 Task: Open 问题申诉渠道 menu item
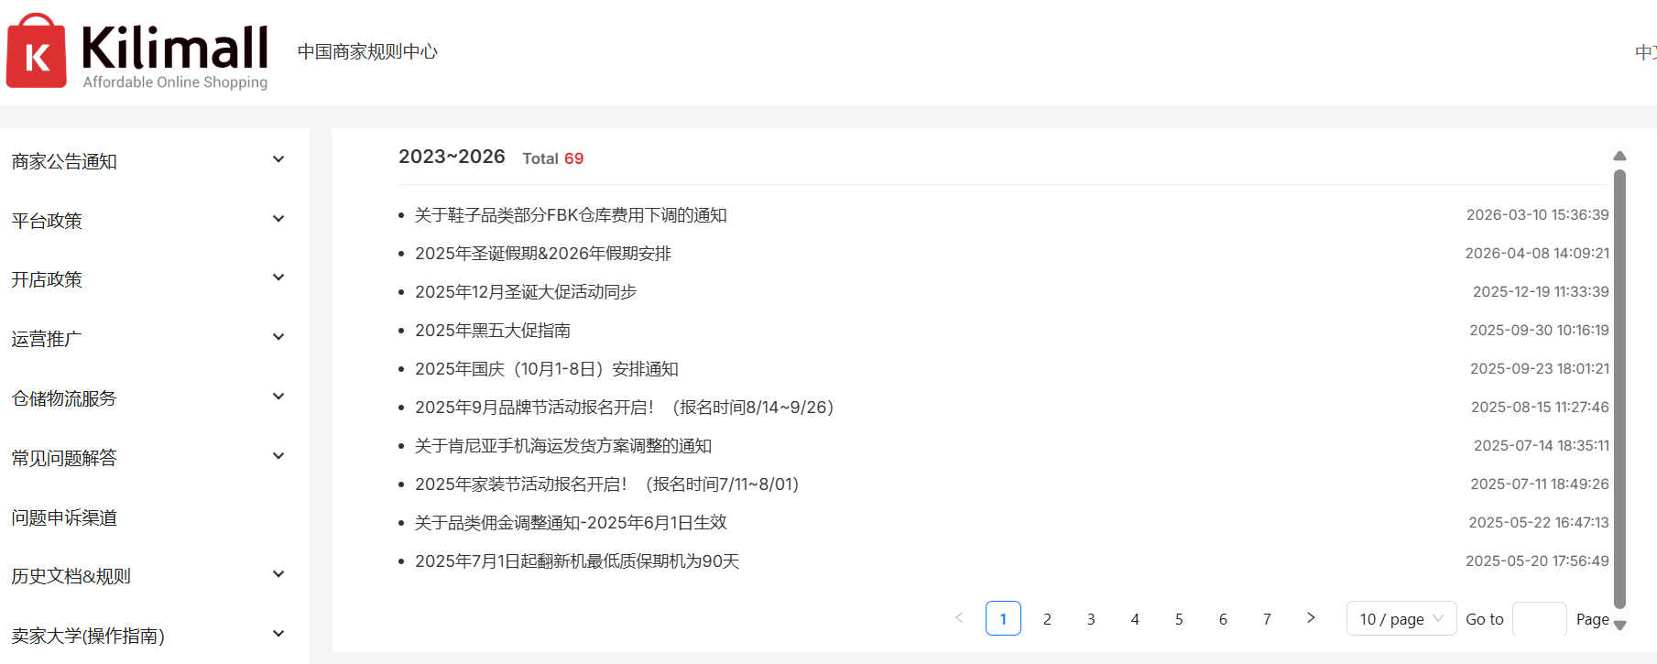(64, 517)
